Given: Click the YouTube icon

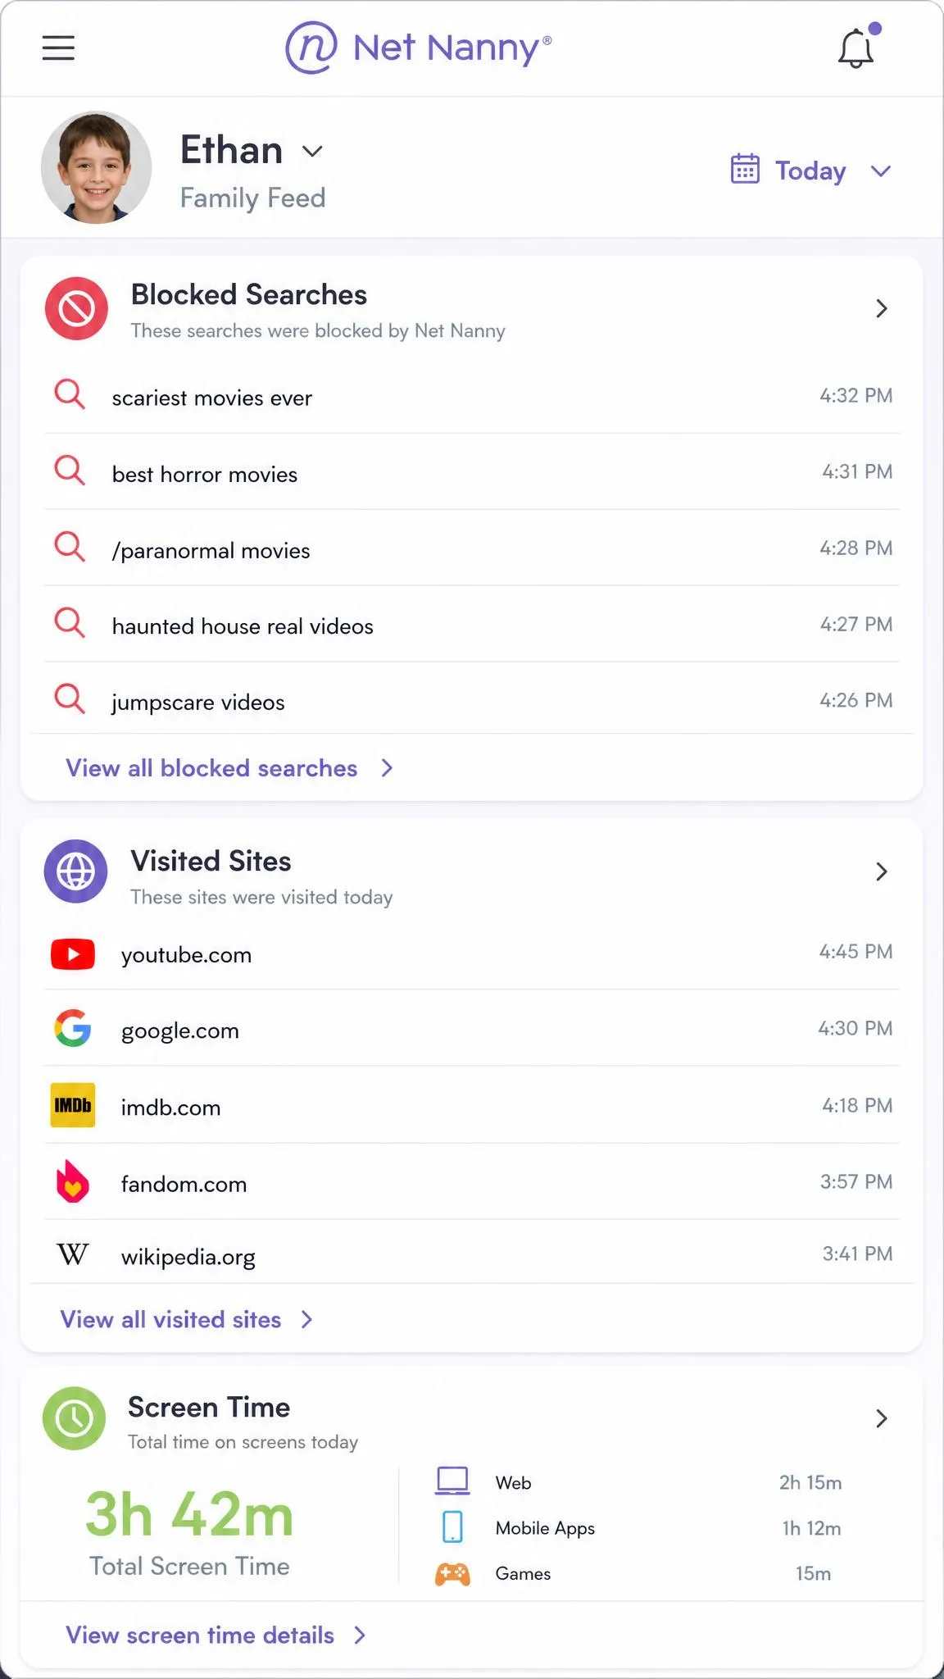Looking at the screenshot, I should click(x=73, y=954).
